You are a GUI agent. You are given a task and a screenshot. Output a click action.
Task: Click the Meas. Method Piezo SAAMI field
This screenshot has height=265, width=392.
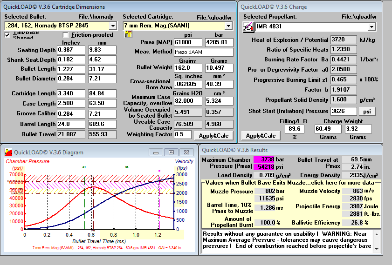click(204, 52)
